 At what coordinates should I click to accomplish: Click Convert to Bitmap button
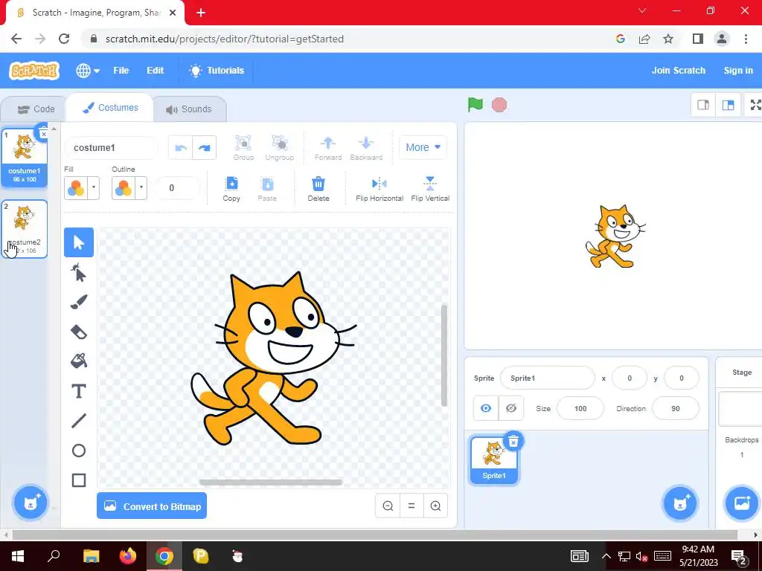(x=152, y=506)
